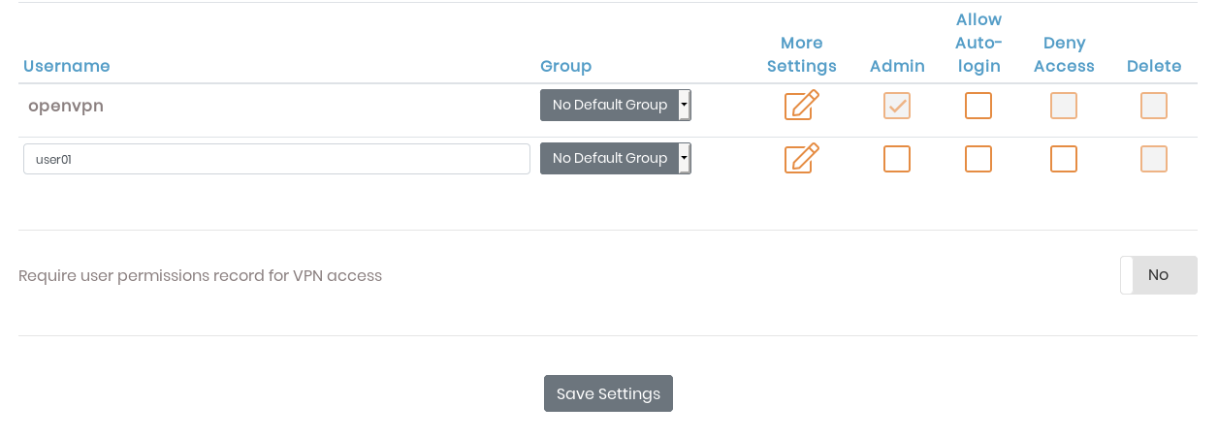Viewport: 1218px width, 437px height.
Task: Toggle Admin checkbox for user01
Action: point(897,159)
